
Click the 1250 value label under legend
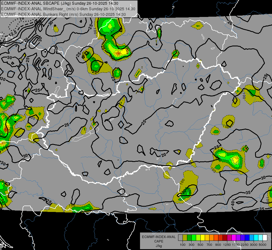coord(227,245)
